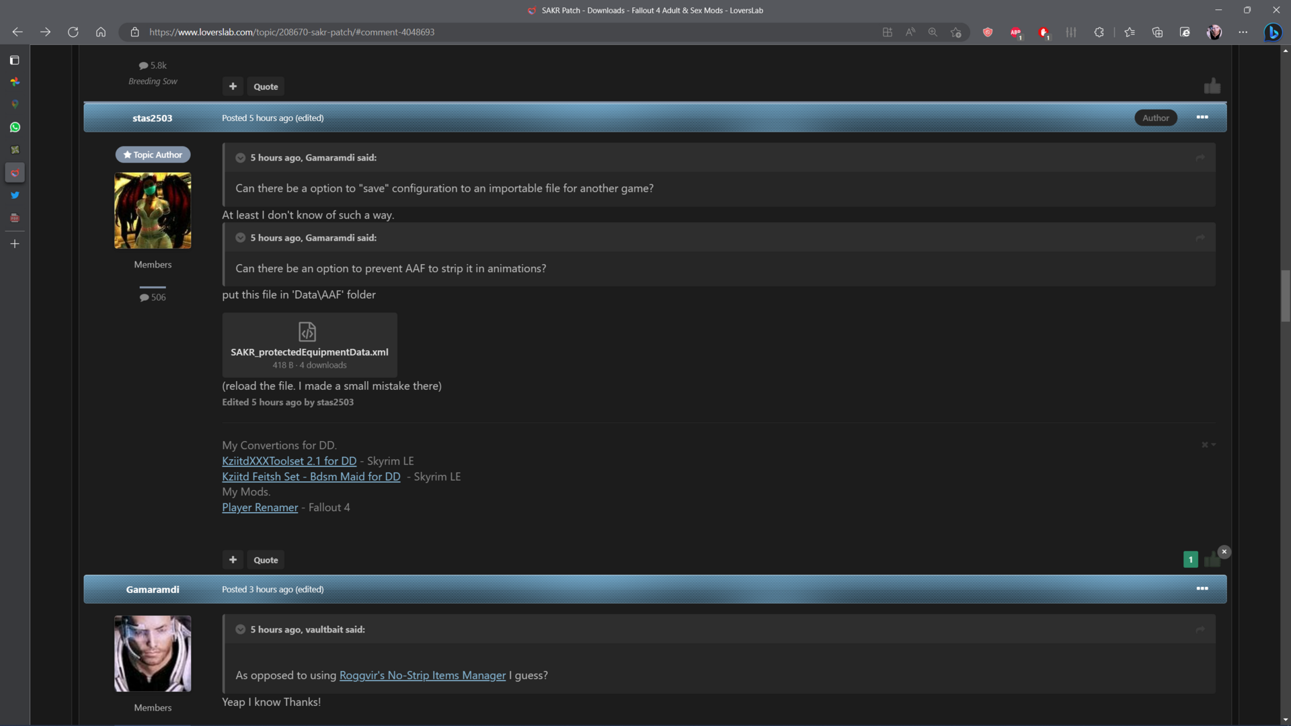Open KziitdXXXToolset 2.1 for DD link
The image size is (1291, 726).
[289, 460]
